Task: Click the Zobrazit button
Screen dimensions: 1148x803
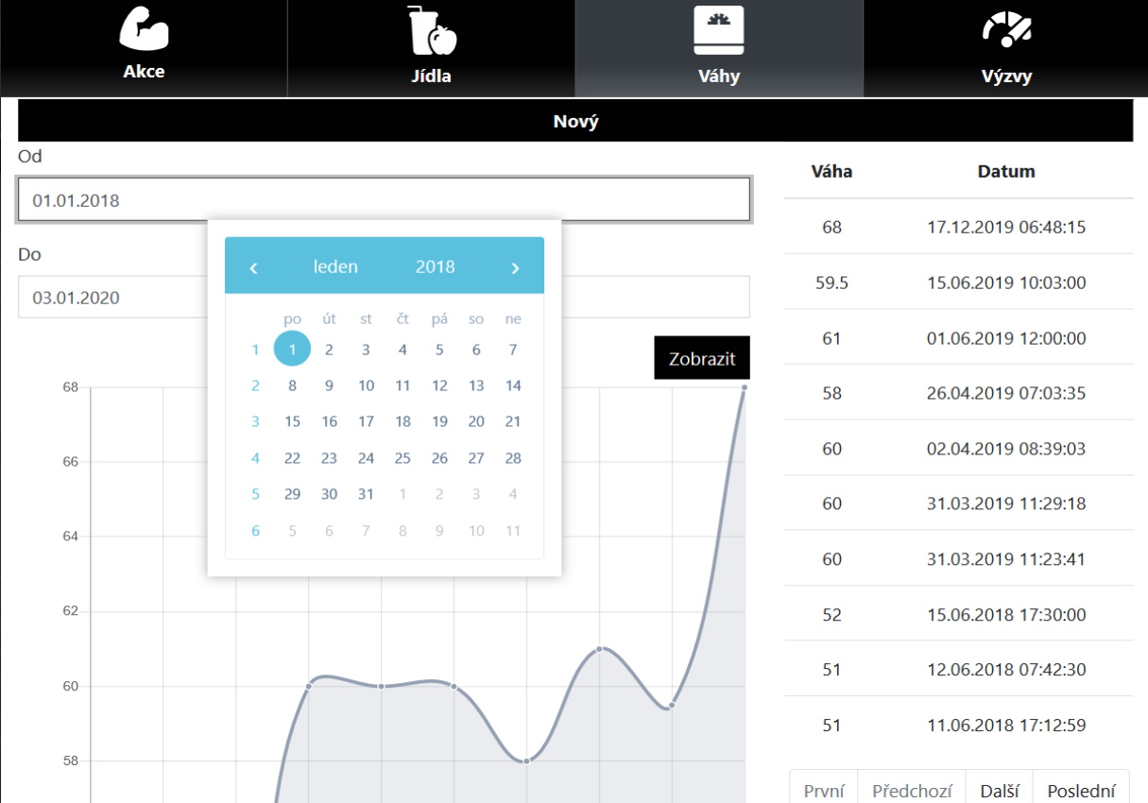Action: (701, 358)
